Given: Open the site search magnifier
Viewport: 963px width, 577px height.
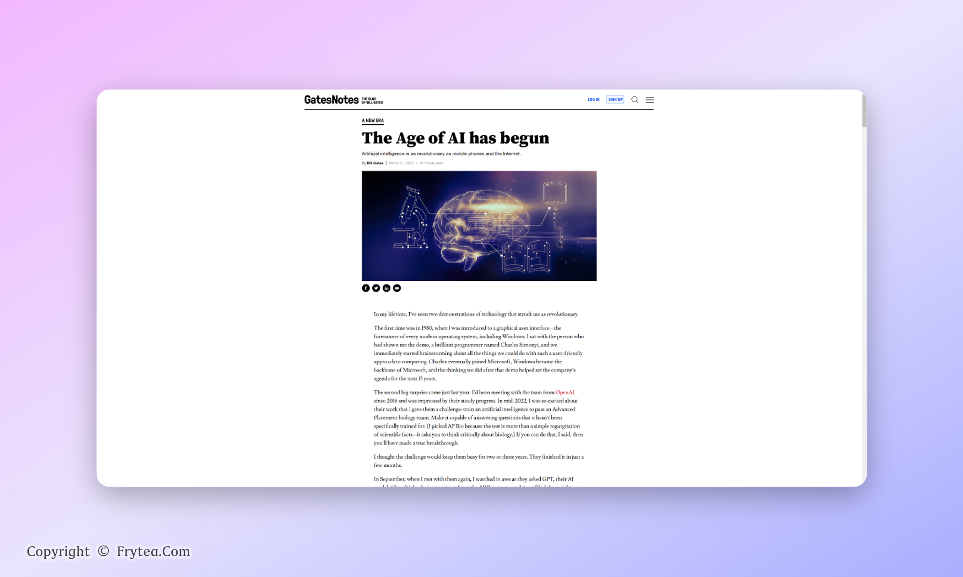Looking at the screenshot, I should pos(635,100).
